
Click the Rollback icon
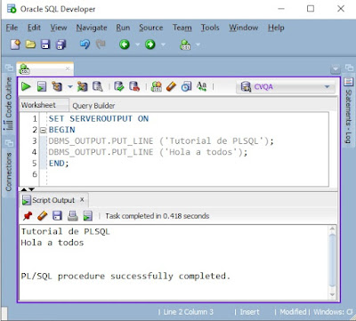pyautogui.click(x=134, y=86)
